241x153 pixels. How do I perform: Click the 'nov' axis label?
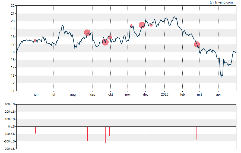coord(128,95)
